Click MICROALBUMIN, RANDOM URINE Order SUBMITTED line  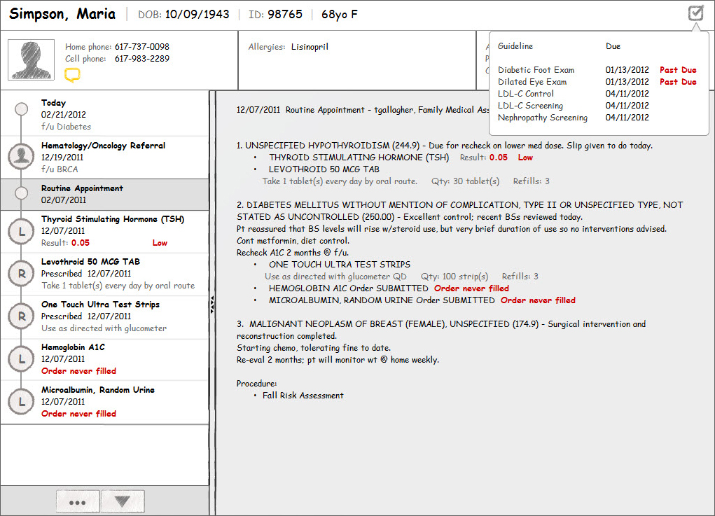coord(382,300)
